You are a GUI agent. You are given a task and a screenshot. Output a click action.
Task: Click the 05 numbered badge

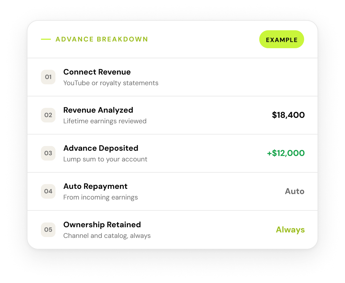point(48,229)
